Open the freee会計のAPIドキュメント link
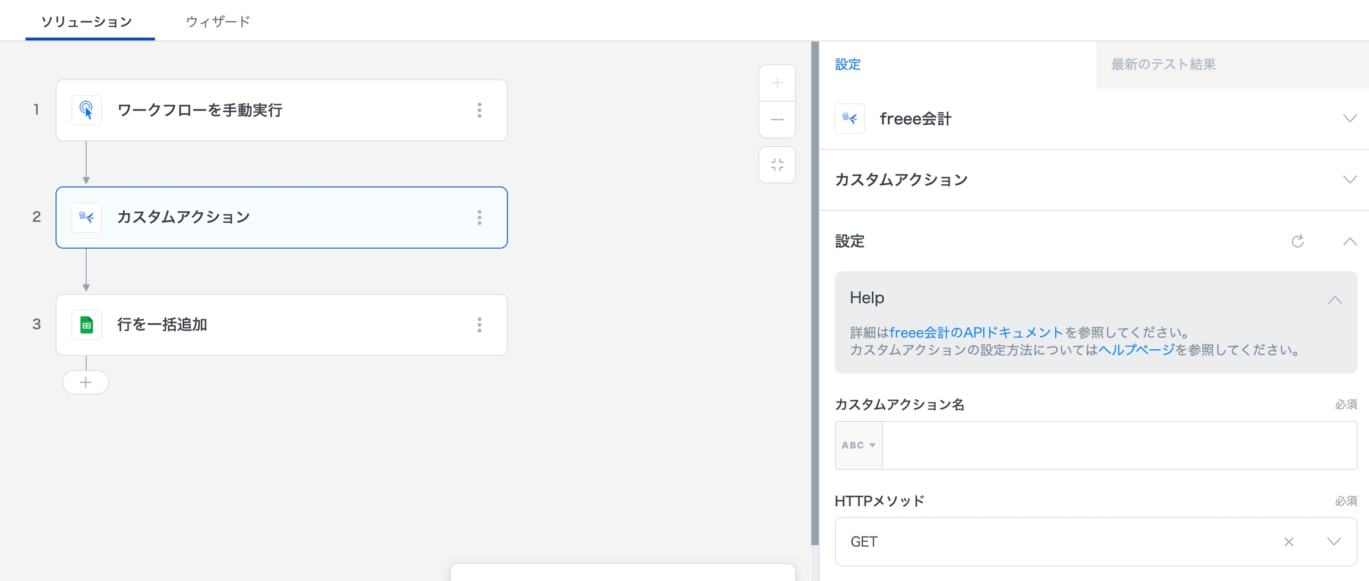Screen dimensions: 1369x581 tap(976, 332)
